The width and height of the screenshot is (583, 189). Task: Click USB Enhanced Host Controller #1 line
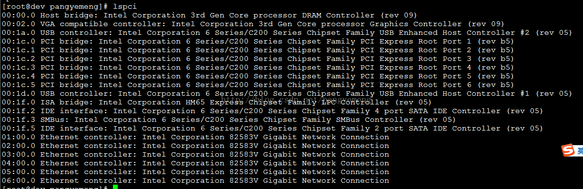tap(287, 94)
